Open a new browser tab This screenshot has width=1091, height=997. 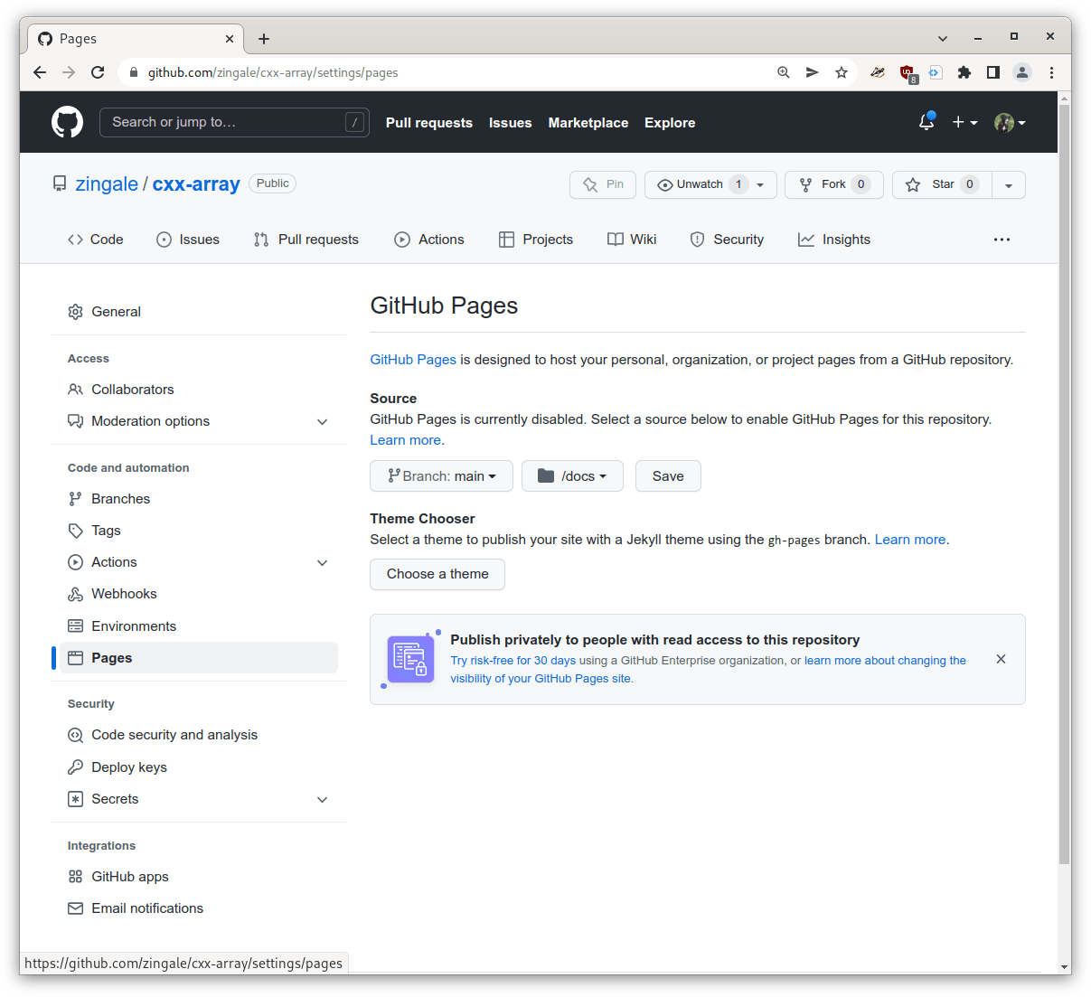point(264,39)
